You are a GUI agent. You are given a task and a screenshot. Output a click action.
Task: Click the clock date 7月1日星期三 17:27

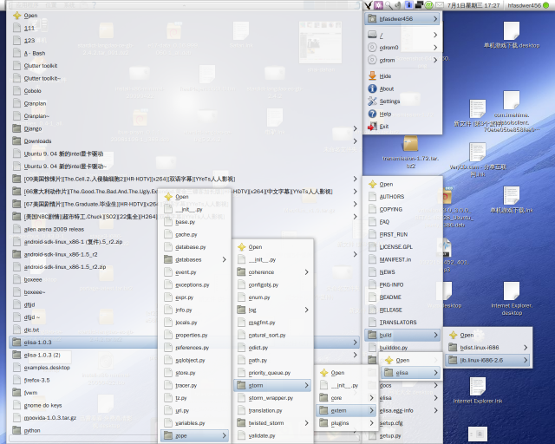(473, 5)
